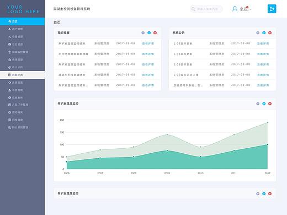Click the member icon beside 会员管理
The width and height of the screenshot is (287, 215).
click(9, 90)
